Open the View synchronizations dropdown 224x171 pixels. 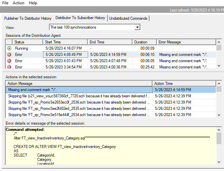pyautogui.click(x=137, y=27)
